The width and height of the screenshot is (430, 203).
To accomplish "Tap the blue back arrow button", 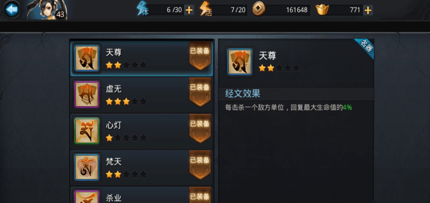I will tap(11, 10).
